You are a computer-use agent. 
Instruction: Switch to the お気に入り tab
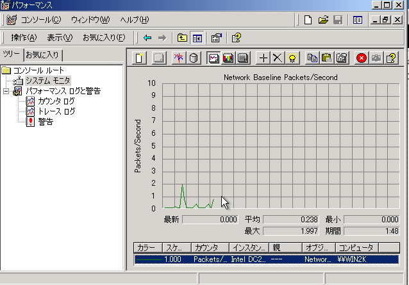point(42,55)
